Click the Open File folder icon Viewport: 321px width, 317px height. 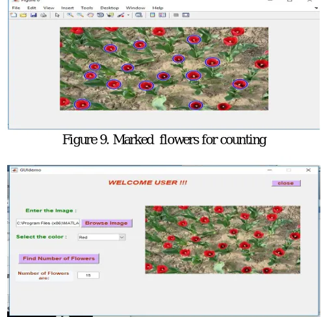[23, 15]
